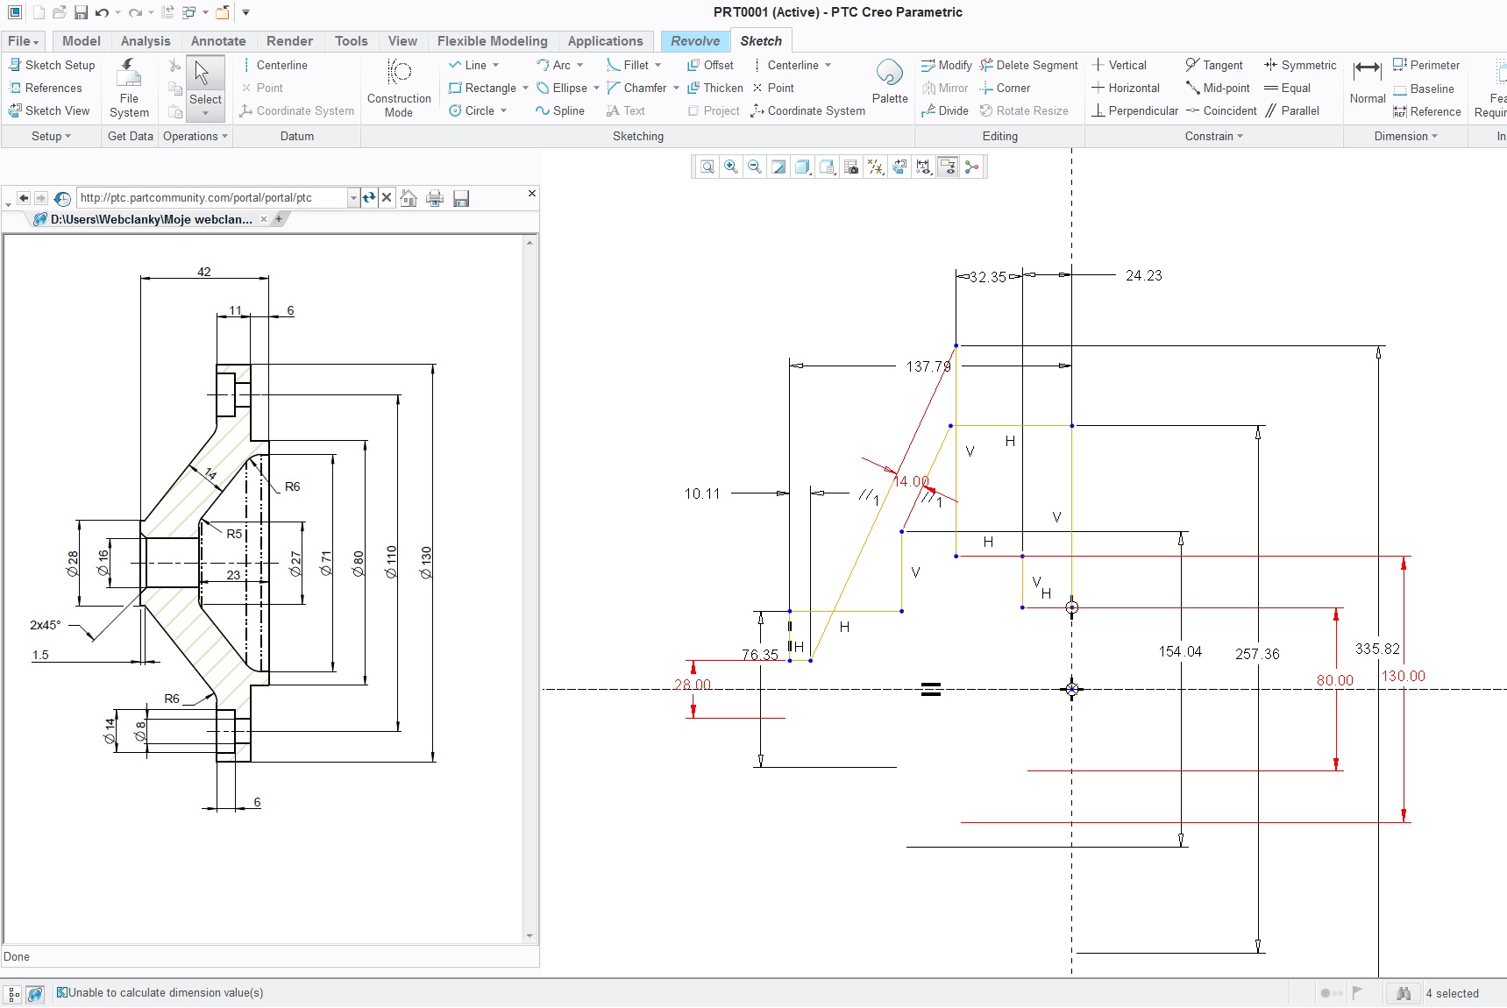
Task: Click the Modify editing tool
Action: [x=946, y=65]
